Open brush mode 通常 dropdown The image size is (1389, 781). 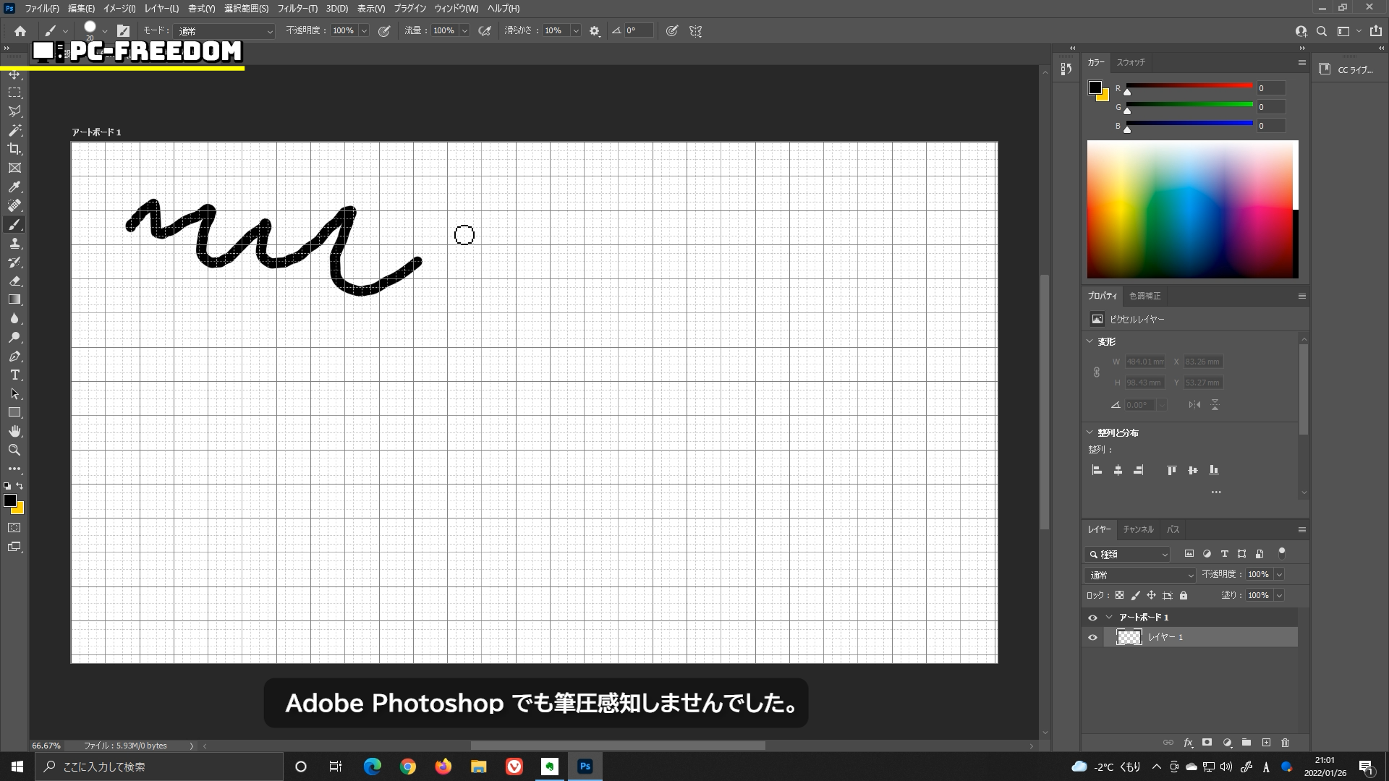224,31
